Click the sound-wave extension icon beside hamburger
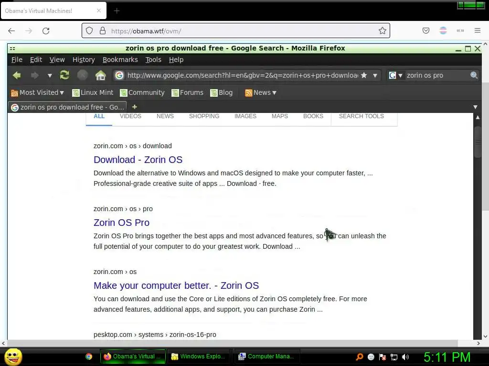The height and width of the screenshot is (366, 489). tap(460, 30)
